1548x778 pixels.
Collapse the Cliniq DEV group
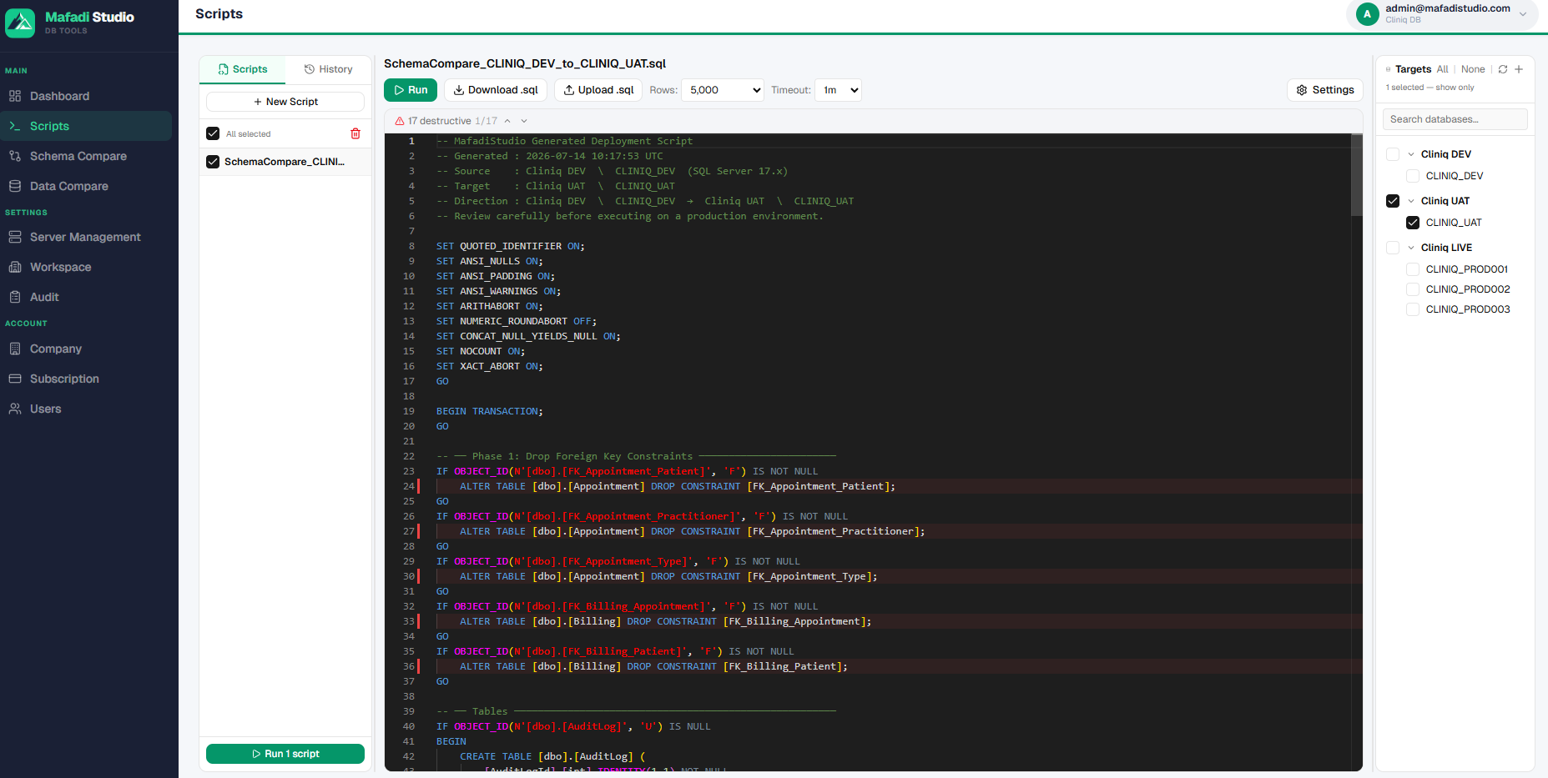click(1411, 154)
